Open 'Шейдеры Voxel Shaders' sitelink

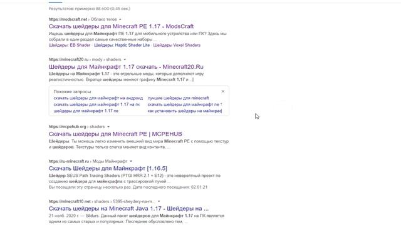click(x=177, y=45)
